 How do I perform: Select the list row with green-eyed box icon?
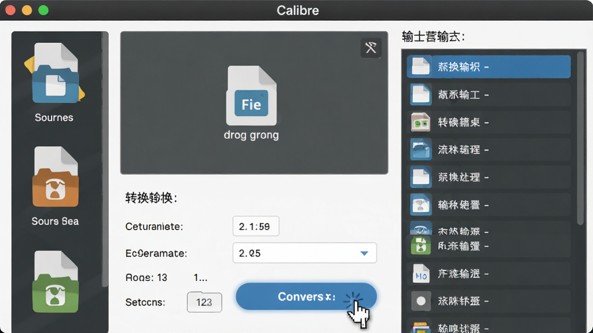point(489,122)
